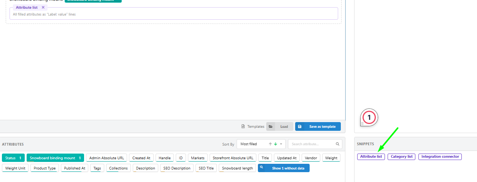Select the ID attribute
Screen dimensions: 477x182
coord(181,158)
